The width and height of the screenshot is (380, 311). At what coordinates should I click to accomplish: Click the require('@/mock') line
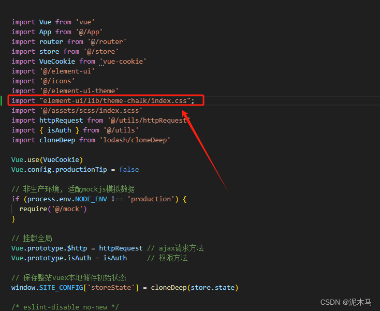[x=53, y=209]
